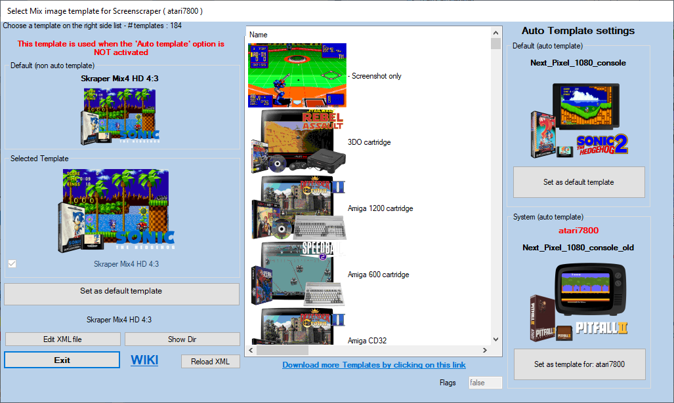Open the Edit XML file button
The image size is (674, 403).
click(63, 339)
